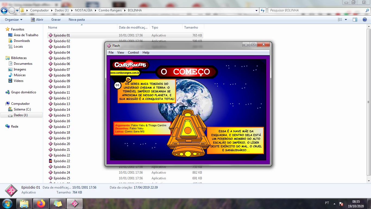371x209 pixels.
Task: Click the page counter circle labeled 00
Action: point(117,85)
